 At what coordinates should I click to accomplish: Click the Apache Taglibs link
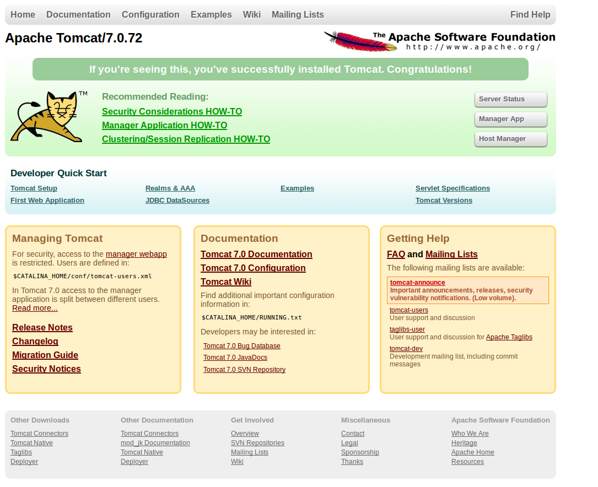[x=509, y=337]
